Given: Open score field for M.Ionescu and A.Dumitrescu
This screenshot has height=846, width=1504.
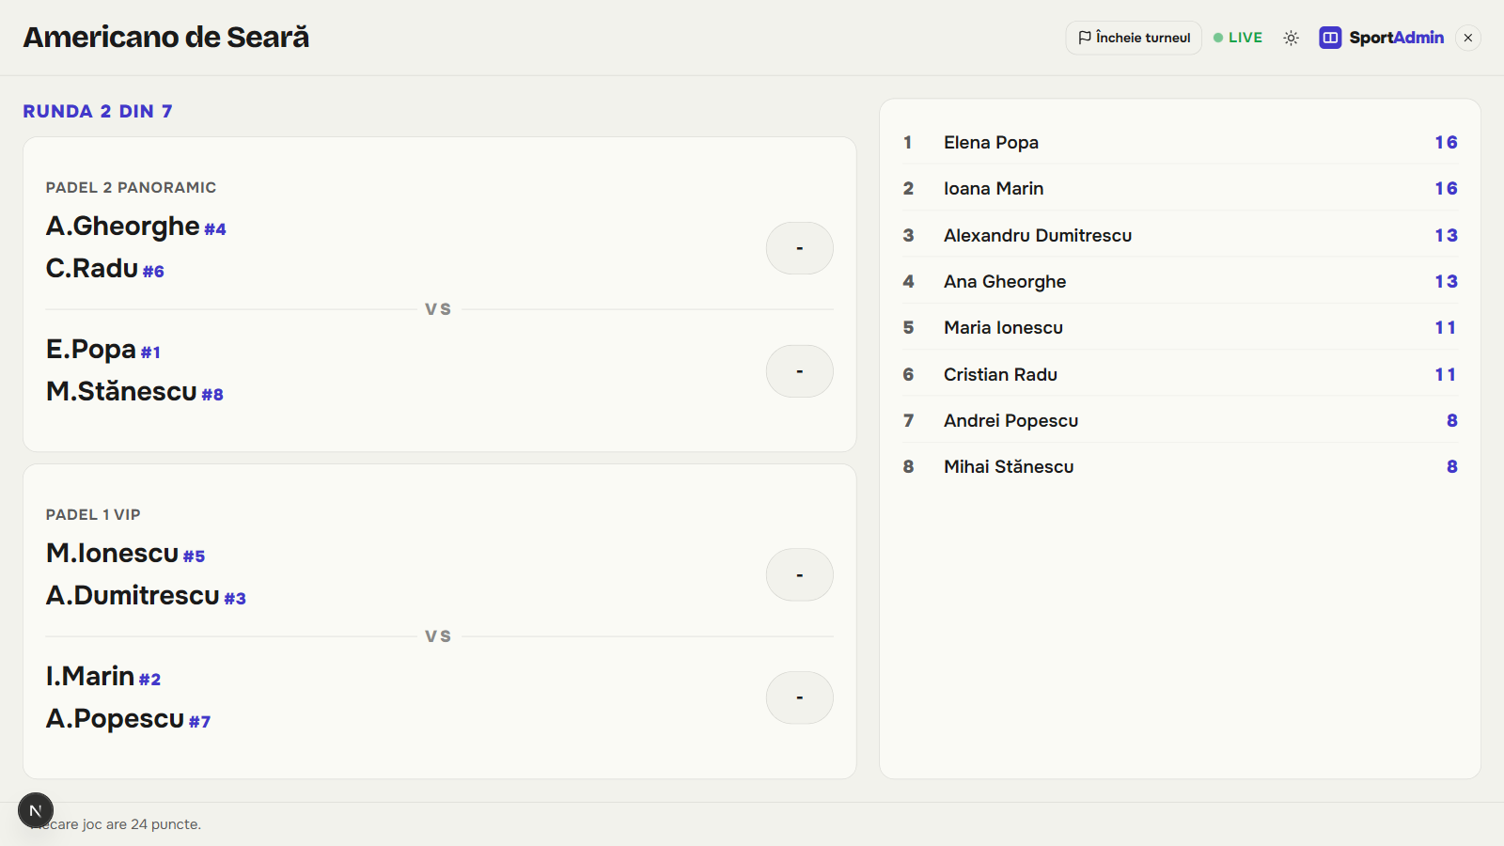Looking at the screenshot, I should [x=800, y=574].
